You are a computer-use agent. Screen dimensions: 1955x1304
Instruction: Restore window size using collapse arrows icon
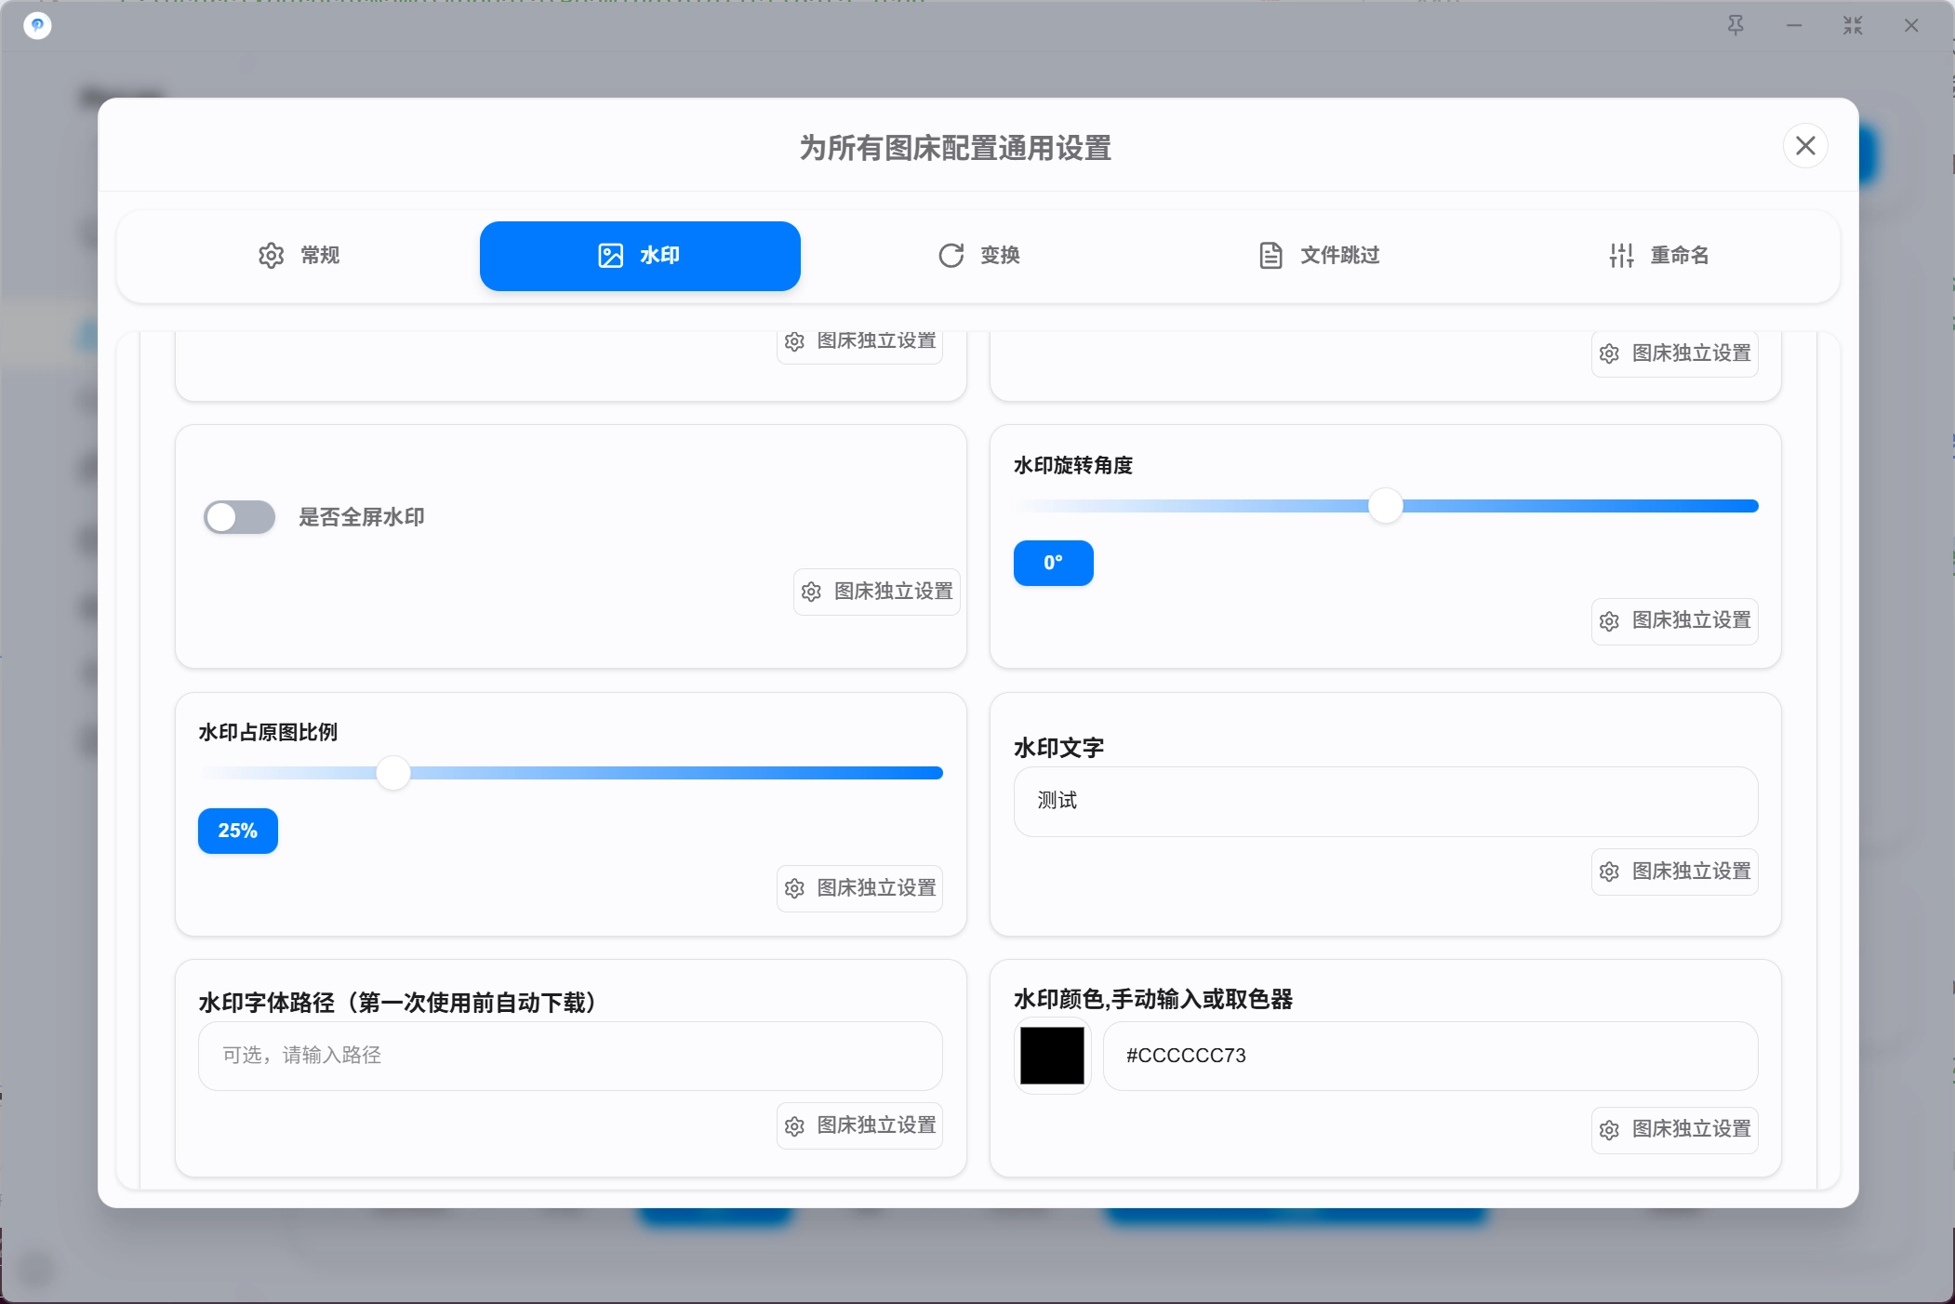1853,25
